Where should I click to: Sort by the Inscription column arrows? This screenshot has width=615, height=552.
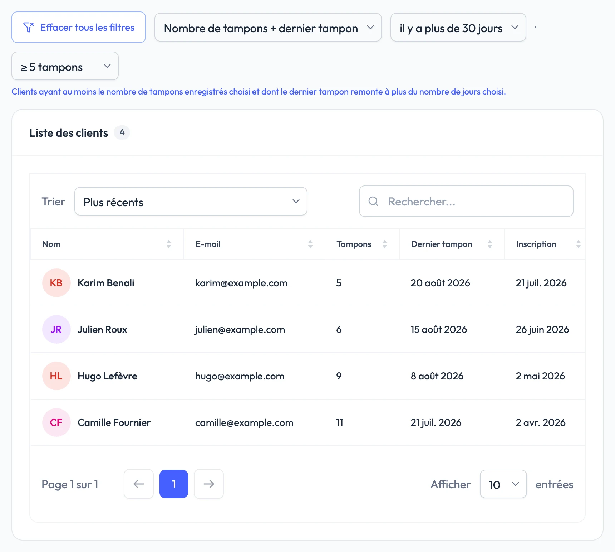click(579, 244)
